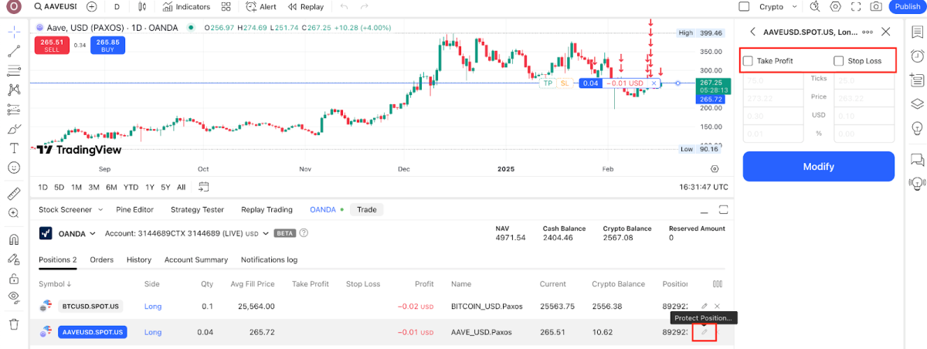This screenshot has width=927, height=349.
Task: Edit the BTCUSD position with pencil icon
Action: [x=704, y=307]
